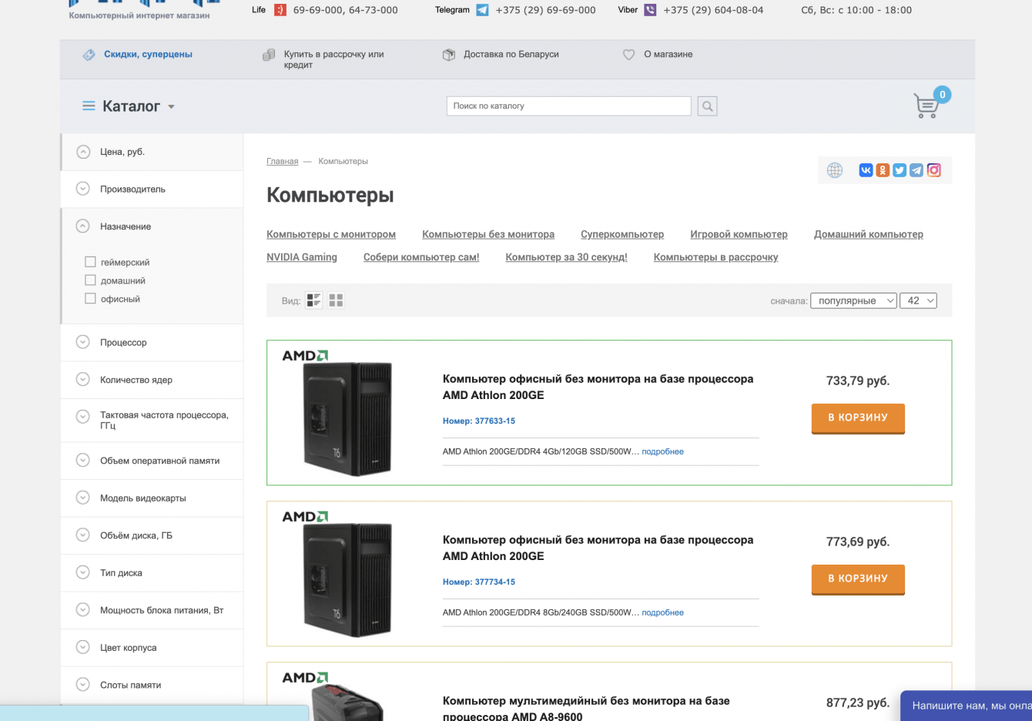Open the Каталог menu
Viewport: 1032px width, 721px height.
129,106
